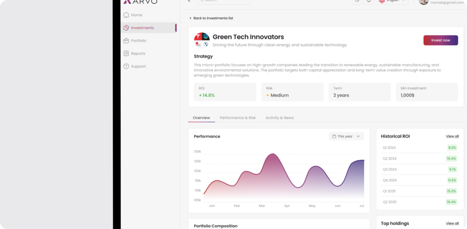This screenshot has height=229, width=467.
Task: Click the Historical ROI heading
Action: click(x=395, y=136)
